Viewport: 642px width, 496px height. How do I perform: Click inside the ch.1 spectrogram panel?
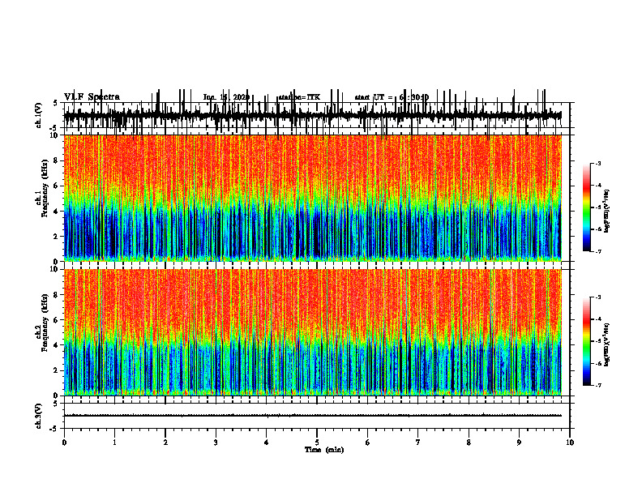coord(313,198)
